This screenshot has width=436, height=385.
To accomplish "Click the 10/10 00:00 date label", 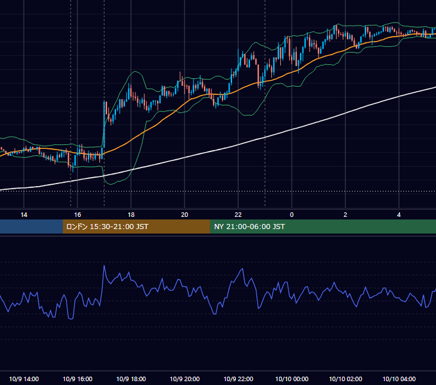I will [292, 379].
